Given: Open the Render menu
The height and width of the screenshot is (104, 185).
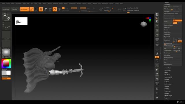Looking at the screenshot, I should click(79, 3).
